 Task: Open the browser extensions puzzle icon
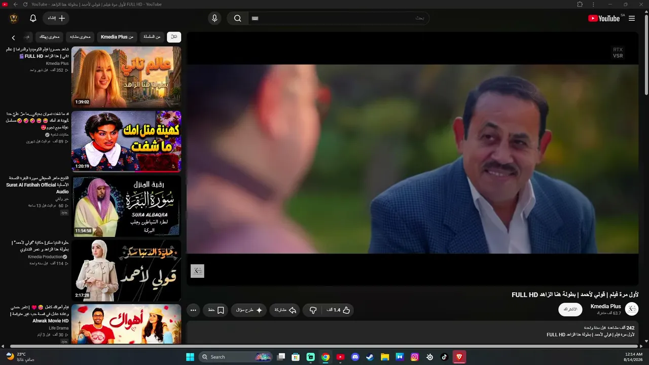tap(580, 4)
